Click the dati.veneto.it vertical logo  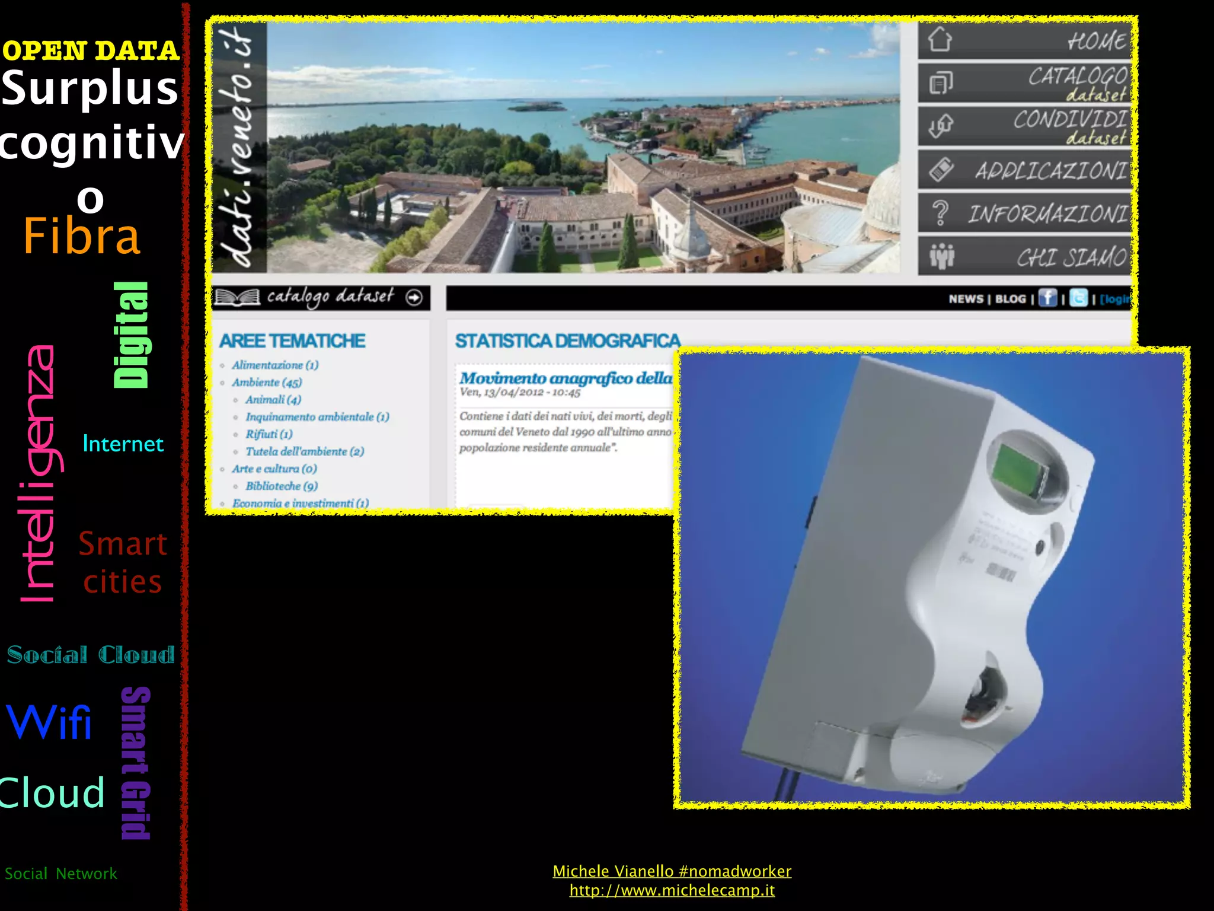239,147
